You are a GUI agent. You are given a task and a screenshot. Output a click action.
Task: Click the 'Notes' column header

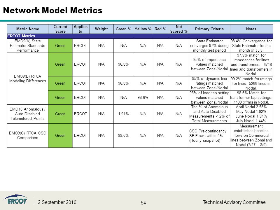pyautogui.click(x=251, y=29)
